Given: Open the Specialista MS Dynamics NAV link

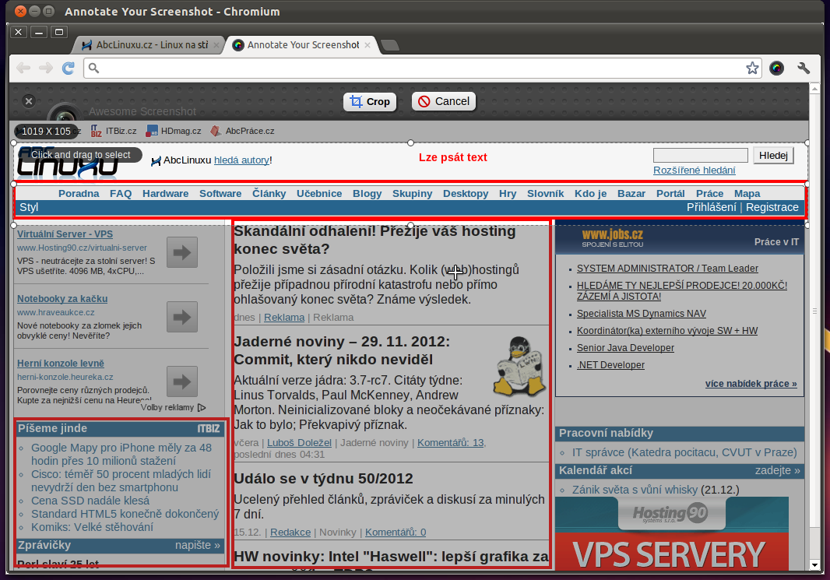Looking at the screenshot, I should (642, 313).
